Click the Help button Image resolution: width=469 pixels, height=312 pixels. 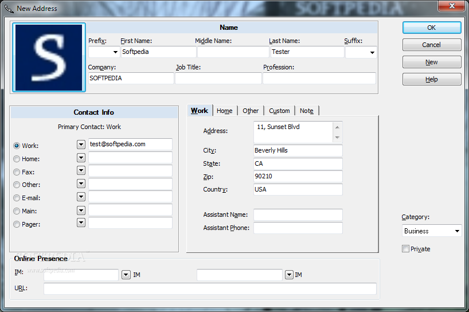[432, 79]
